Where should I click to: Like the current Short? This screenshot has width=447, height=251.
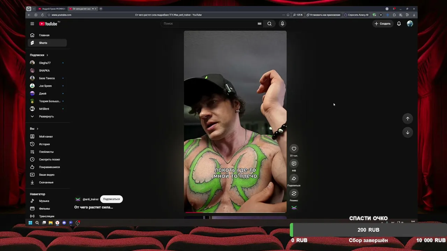click(294, 149)
